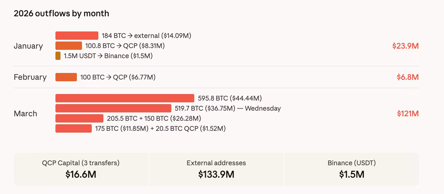Select the February month label
This screenshot has width=444, height=194.
(x=30, y=77)
